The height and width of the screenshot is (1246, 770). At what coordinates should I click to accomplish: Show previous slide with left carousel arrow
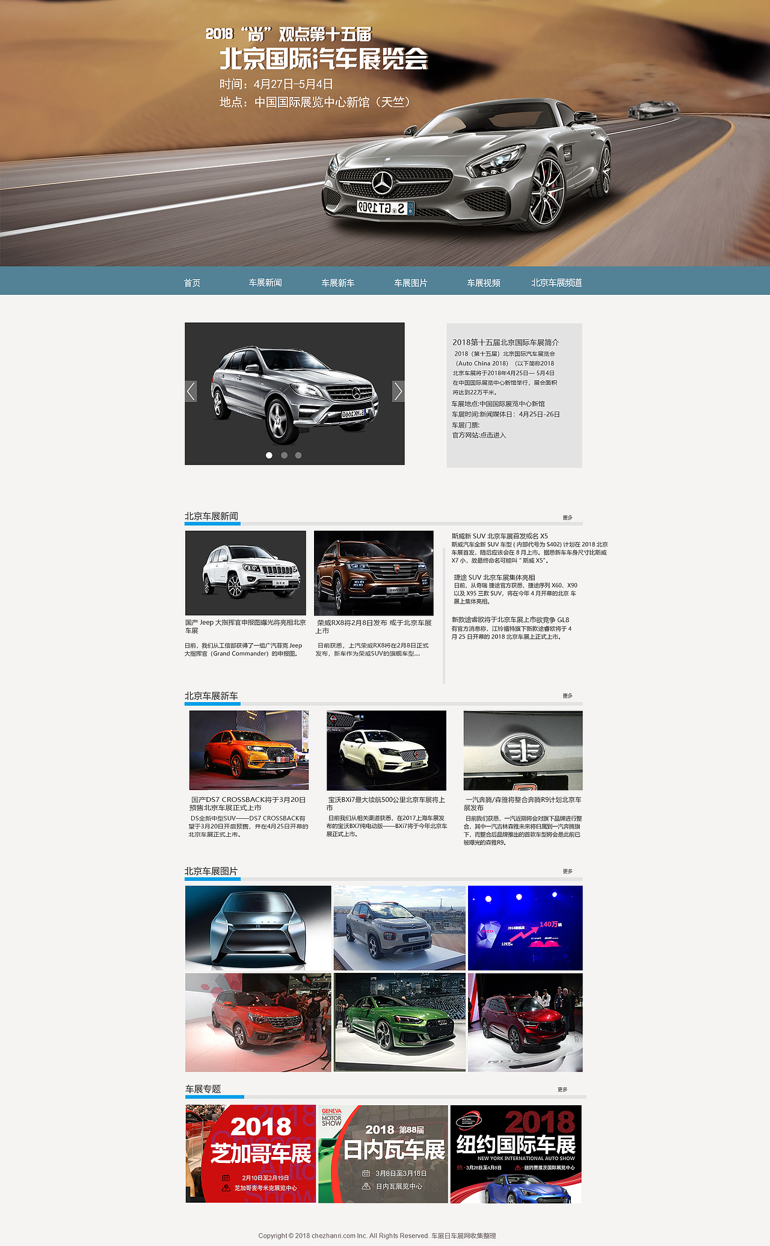(191, 391)
